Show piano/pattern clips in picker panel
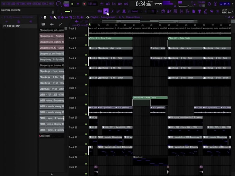Screen dimensions: 235x176 coord(43,24)
